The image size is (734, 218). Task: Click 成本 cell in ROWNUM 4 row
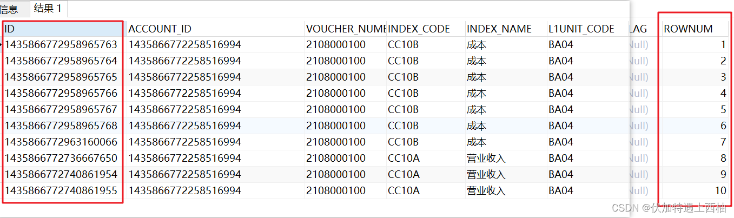click(x=506, y=94)
